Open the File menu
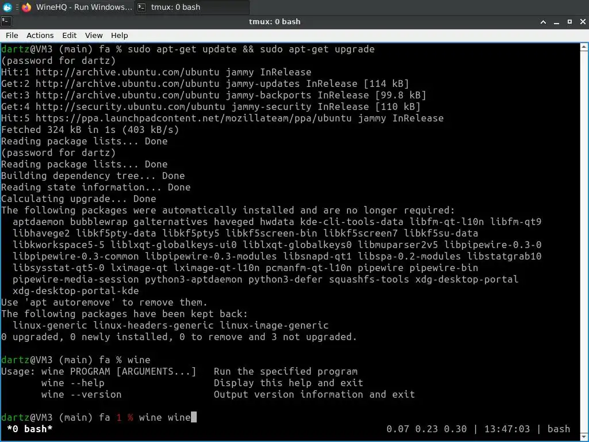This screenshot has width=589, height=442. click(12, 35)
